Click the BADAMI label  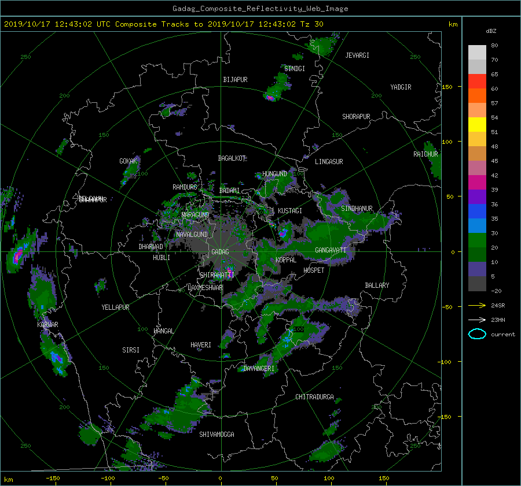[229, 191]
